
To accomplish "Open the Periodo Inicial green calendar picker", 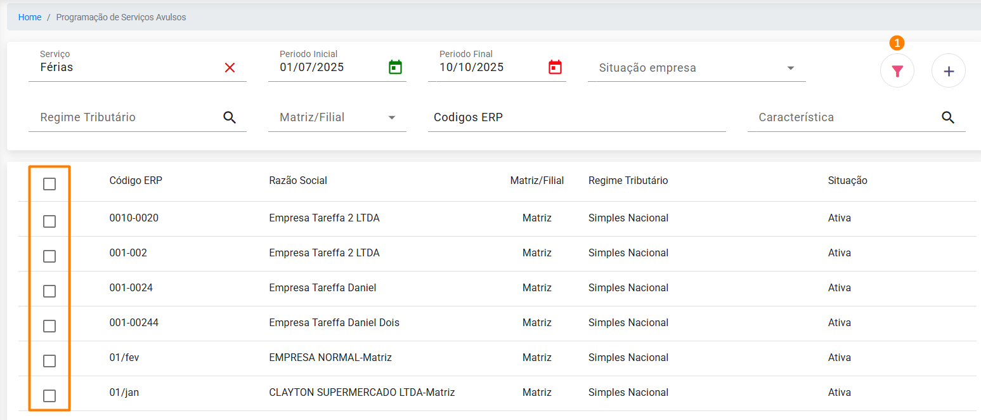I will tap(395, 67).
